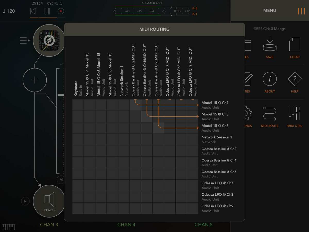The width and height of the screenshot is (309, 232).
Task: Click the Odessa Bassline @ Ch4 destination row
Action: (x=219, y=162)
